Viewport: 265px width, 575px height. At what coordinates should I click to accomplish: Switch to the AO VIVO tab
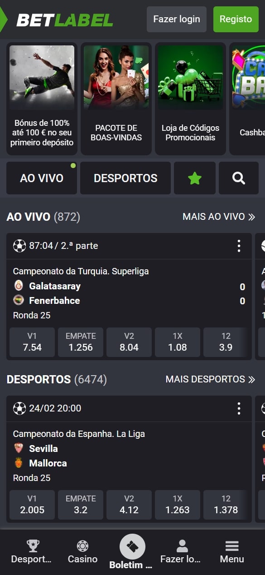(x=42, y=178)
